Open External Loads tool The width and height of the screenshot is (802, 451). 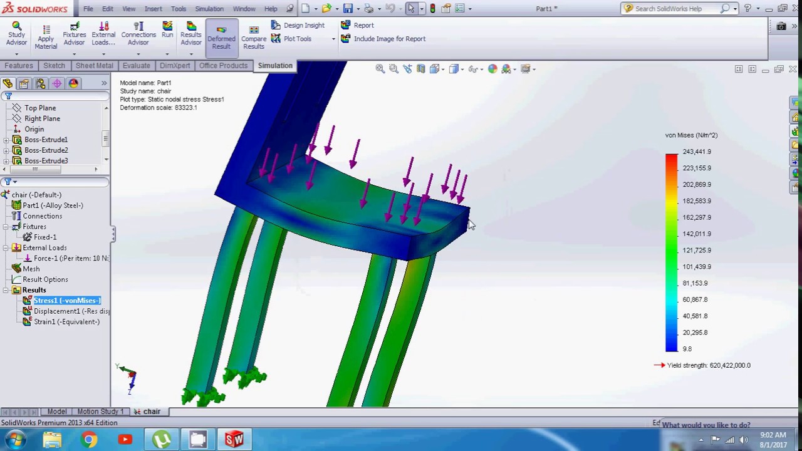(x=103, y=34)
